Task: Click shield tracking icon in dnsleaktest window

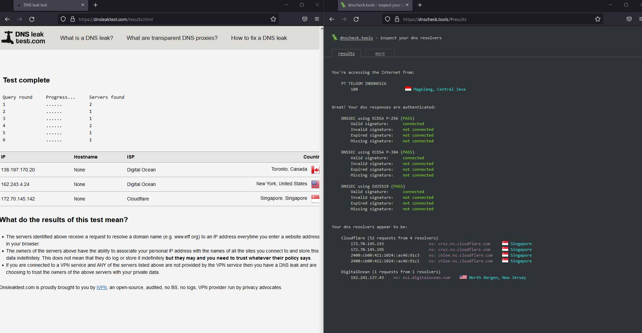Action: click(x=63, y=19)
